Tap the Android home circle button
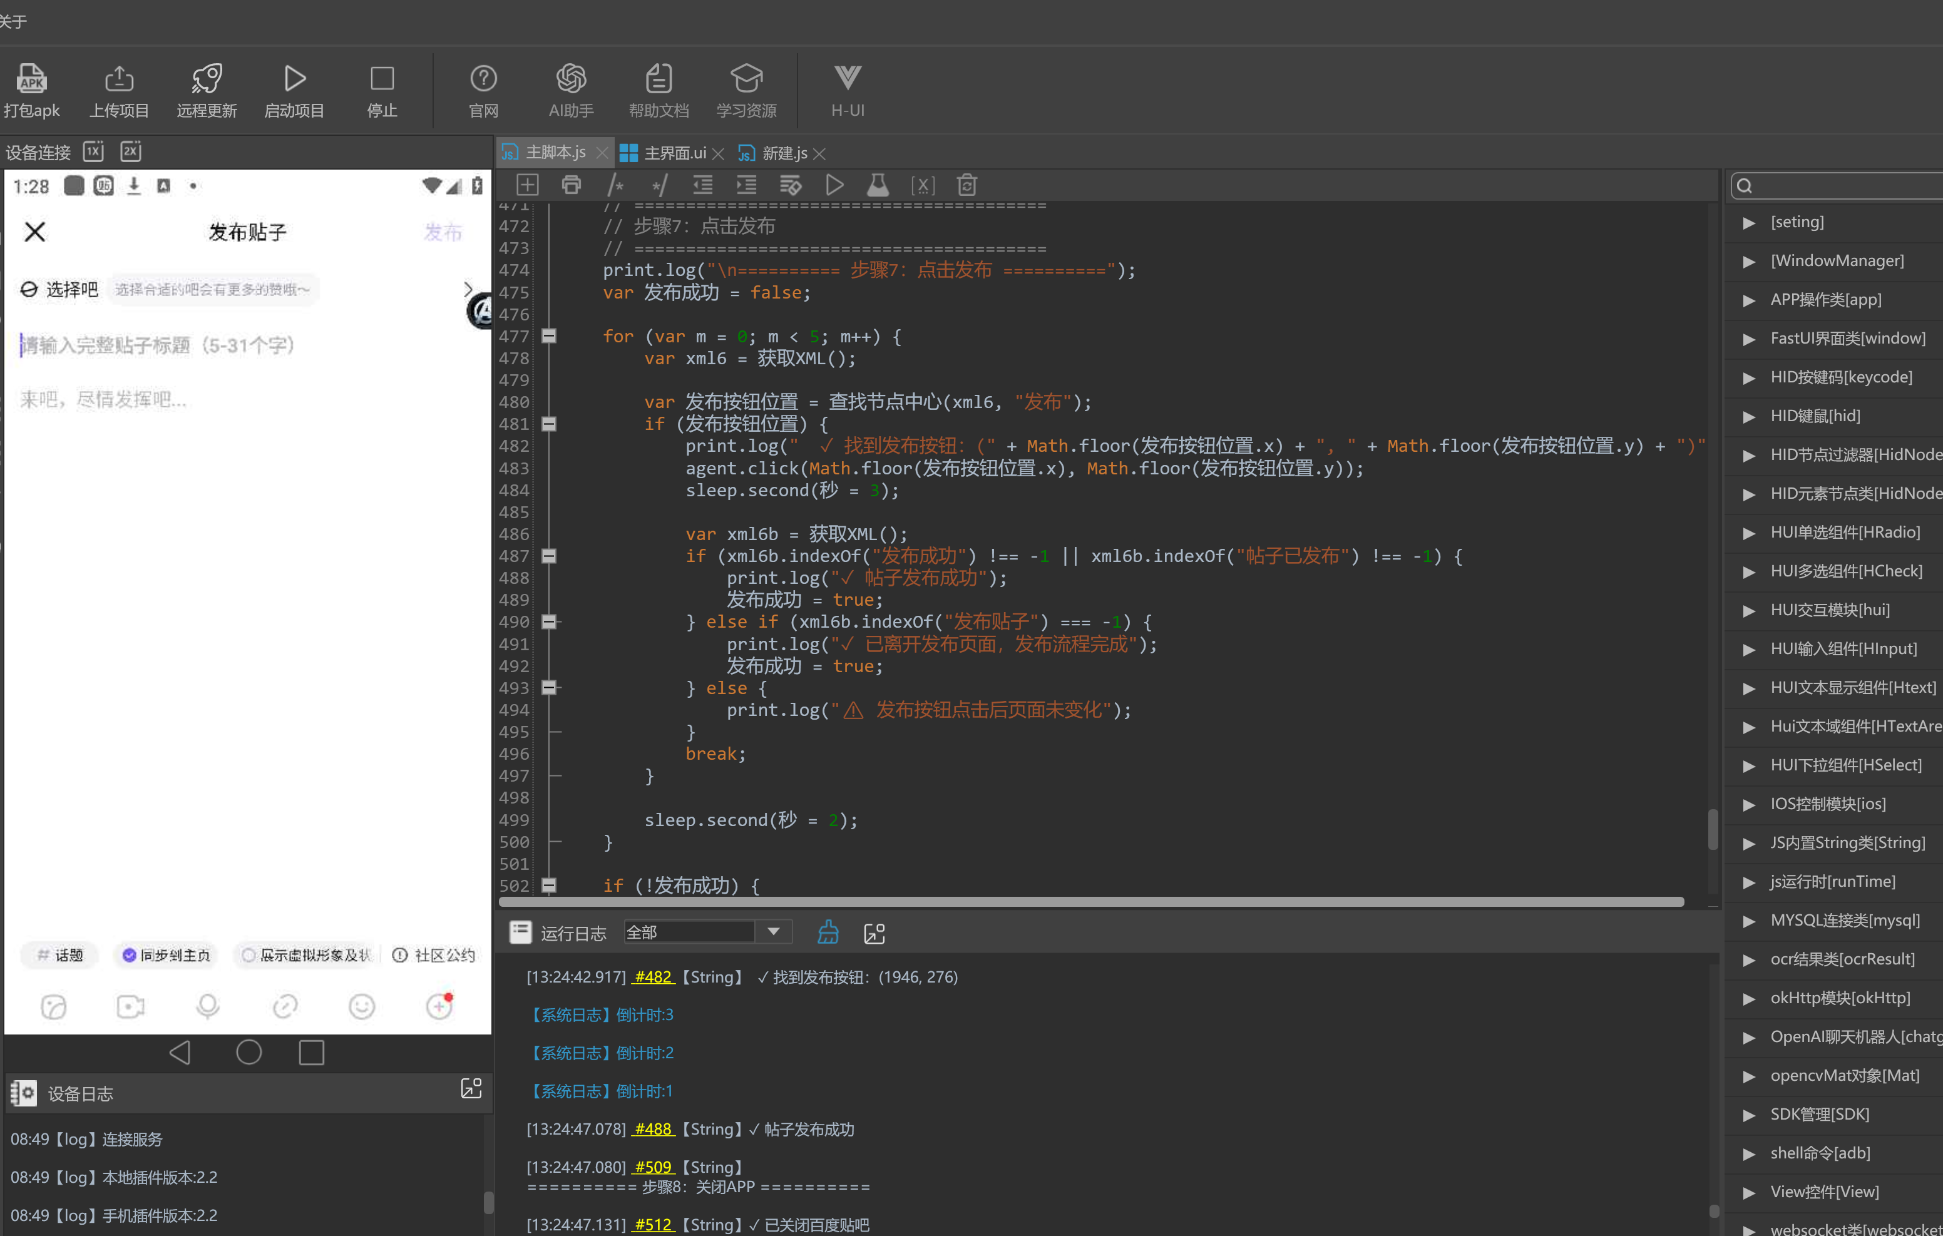The height and width of the screenshot is (1236, 1943). point(249,1052)
